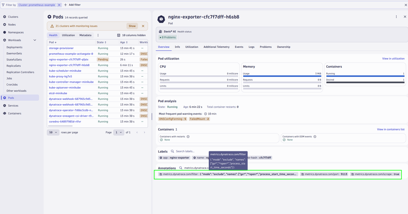The image size is (408, 214).
Task: Open Utilization tab in pod details
Action: coord(192,47)
